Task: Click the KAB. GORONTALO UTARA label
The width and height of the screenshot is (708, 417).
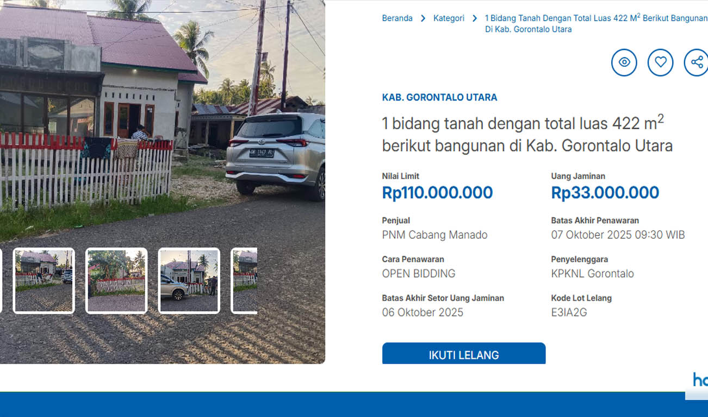Action: (x=439, y=98)
